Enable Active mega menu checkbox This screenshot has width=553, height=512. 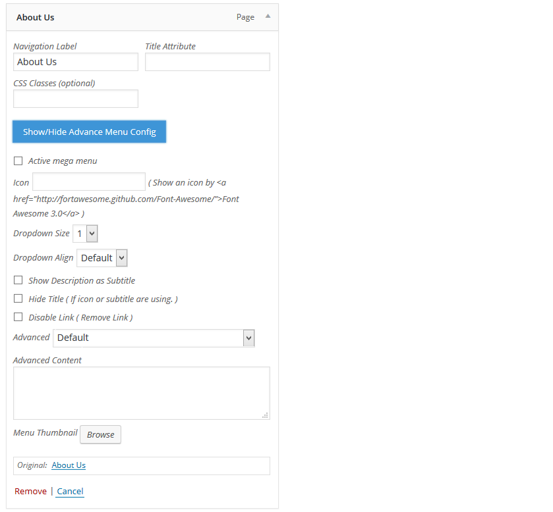(x=18, y=161)
